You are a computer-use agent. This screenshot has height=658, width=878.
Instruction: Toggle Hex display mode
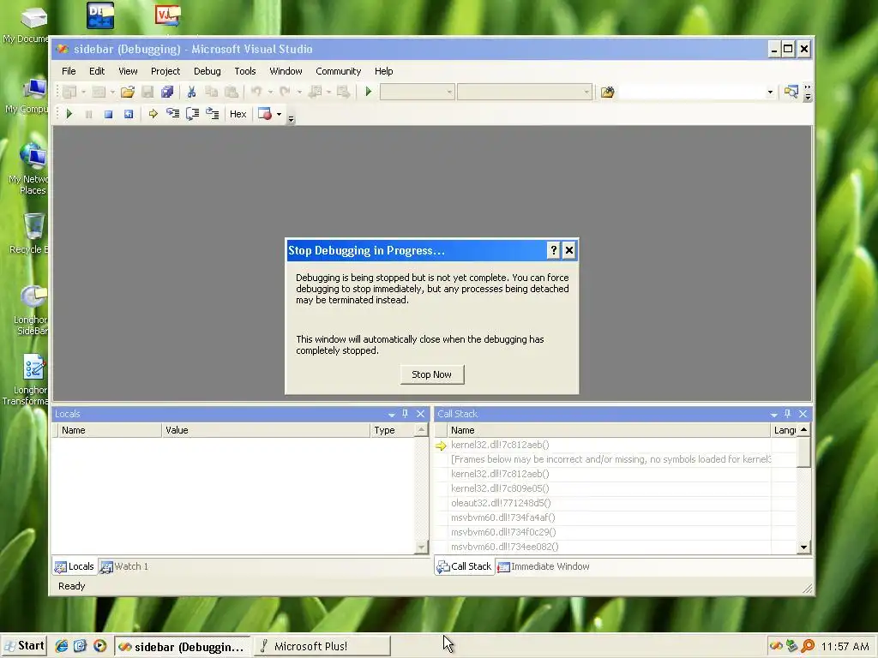click(x=238, y=114)
